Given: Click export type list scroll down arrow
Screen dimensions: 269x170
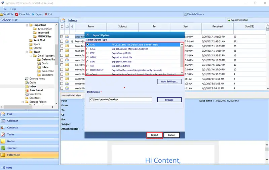Looking at the screenshot, I should (x=182, y=73).
